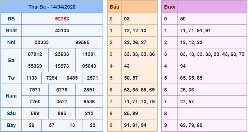Click "50, 57" in Đầu table

click(x=131, y=78)
